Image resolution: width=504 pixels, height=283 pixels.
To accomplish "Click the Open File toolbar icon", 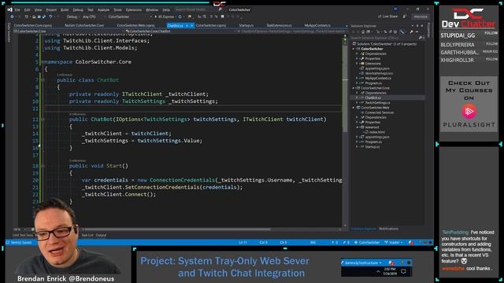I will [33, 17].
